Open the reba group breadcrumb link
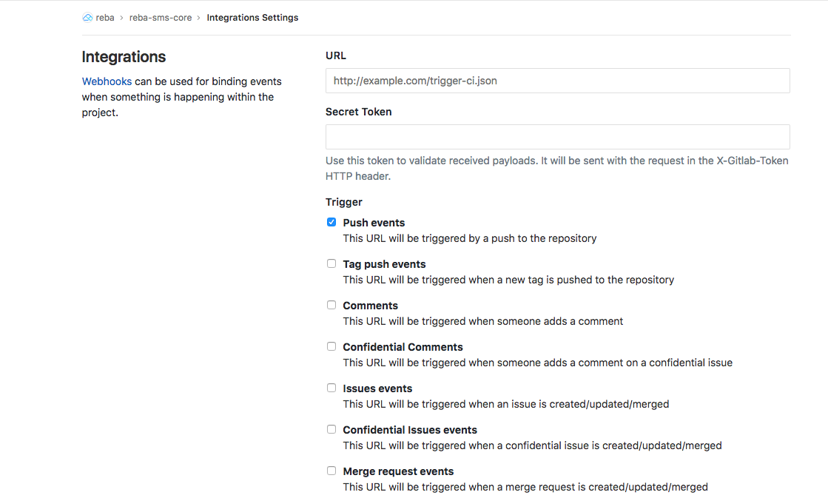 [105, 18]
